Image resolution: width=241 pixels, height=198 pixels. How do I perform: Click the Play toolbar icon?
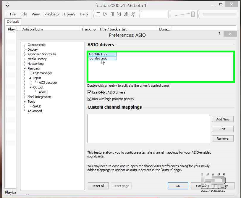[105, 14]
